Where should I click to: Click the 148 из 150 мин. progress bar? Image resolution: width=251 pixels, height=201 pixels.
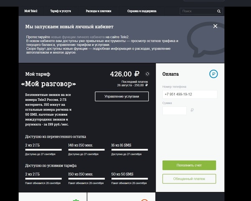pyautogui.click(x=87, y=150)
